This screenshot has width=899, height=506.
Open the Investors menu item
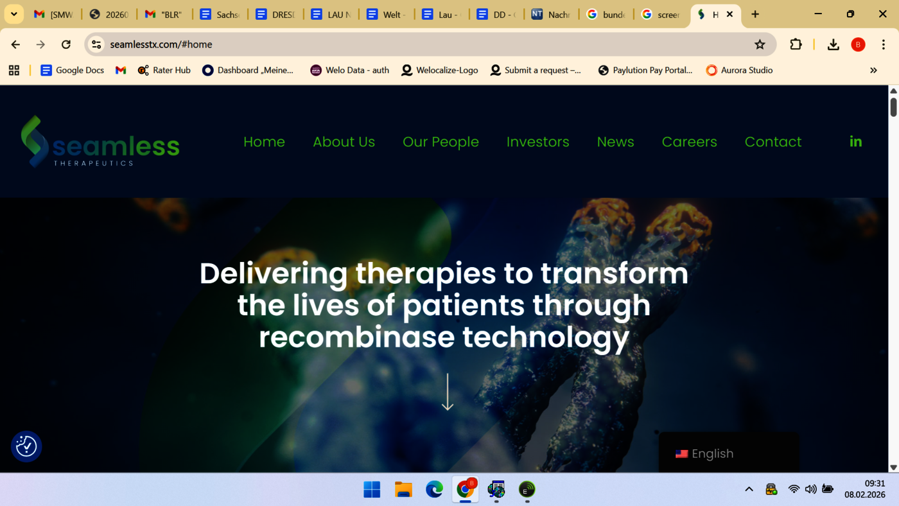point(537,142)
